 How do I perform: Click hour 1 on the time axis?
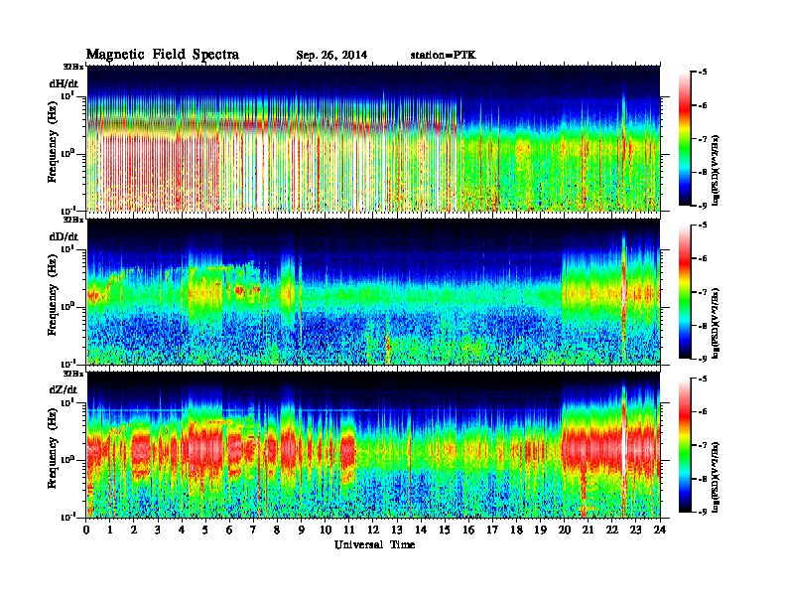pyautogui.click(x=110, y=530)
